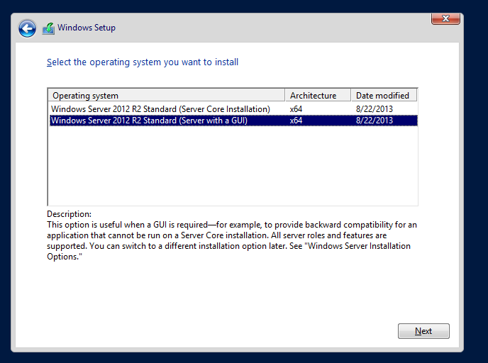Click x64 in the Server with a GUI row
488x363 pixels.
coord(296,121)
